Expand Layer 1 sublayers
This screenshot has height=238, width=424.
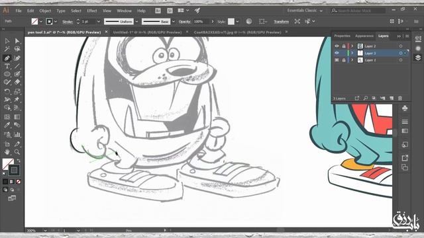click(x=352, y=60)
